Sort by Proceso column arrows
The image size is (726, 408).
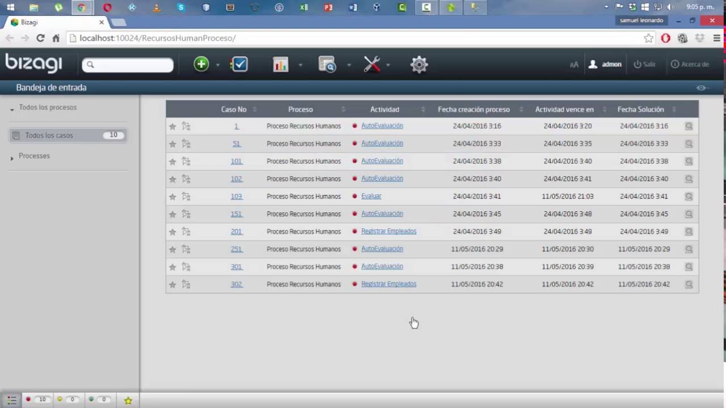[343, 109]
